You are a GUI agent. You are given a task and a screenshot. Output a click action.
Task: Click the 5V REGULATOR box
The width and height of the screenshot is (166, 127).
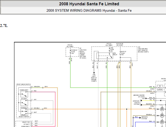(160, 88)
